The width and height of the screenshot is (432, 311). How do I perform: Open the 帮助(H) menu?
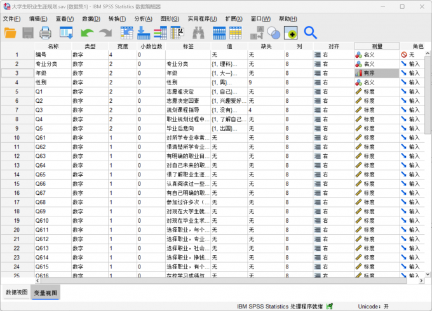pos(288,18)
